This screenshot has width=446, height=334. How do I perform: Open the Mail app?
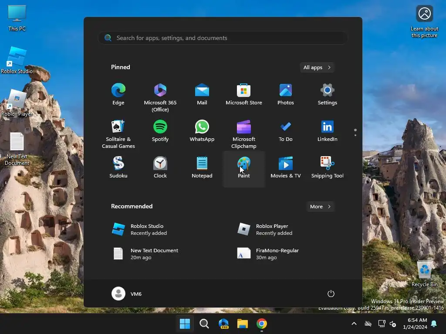point(202,94)
